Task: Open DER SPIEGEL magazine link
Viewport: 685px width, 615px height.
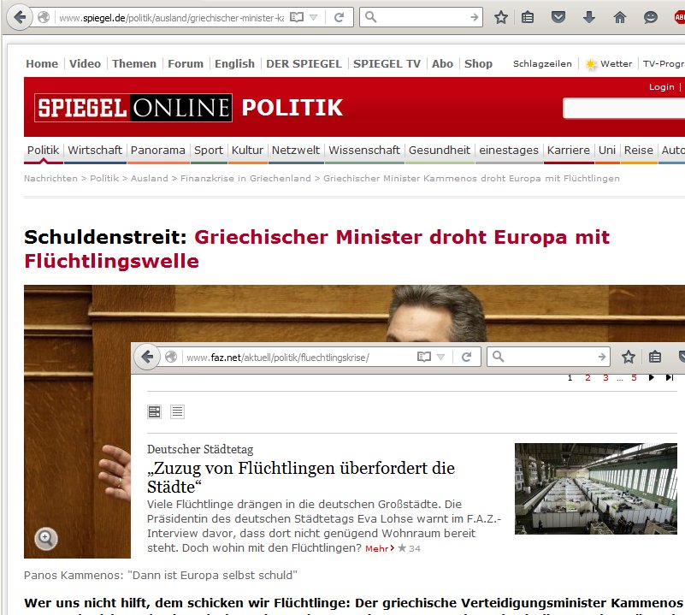Action: tap(304, 64)
